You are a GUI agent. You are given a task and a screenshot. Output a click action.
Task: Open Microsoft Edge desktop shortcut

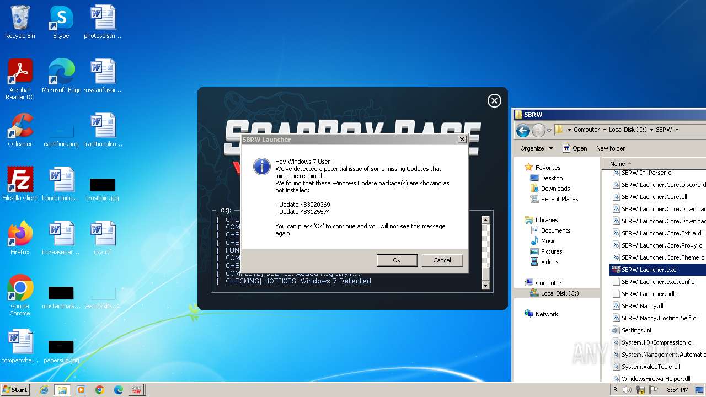tap(61, 77)
